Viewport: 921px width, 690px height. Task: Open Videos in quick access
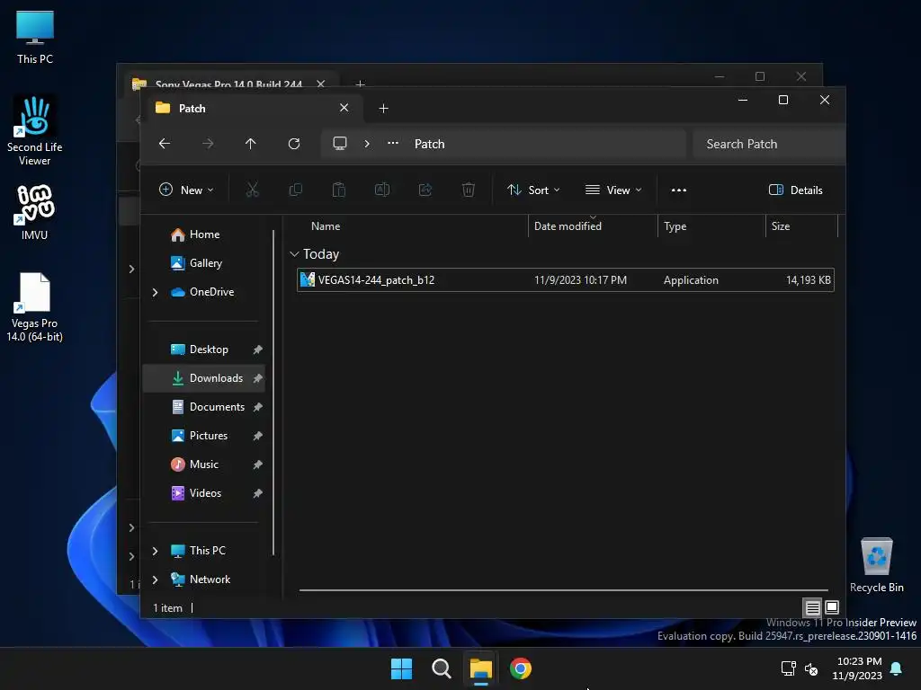[203, 493]
